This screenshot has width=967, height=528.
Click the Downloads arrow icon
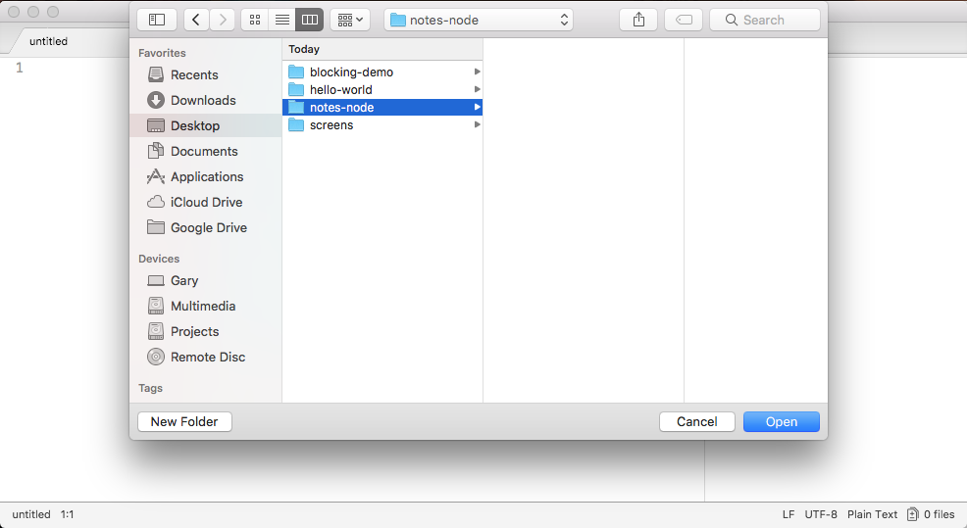click(156, 100)
